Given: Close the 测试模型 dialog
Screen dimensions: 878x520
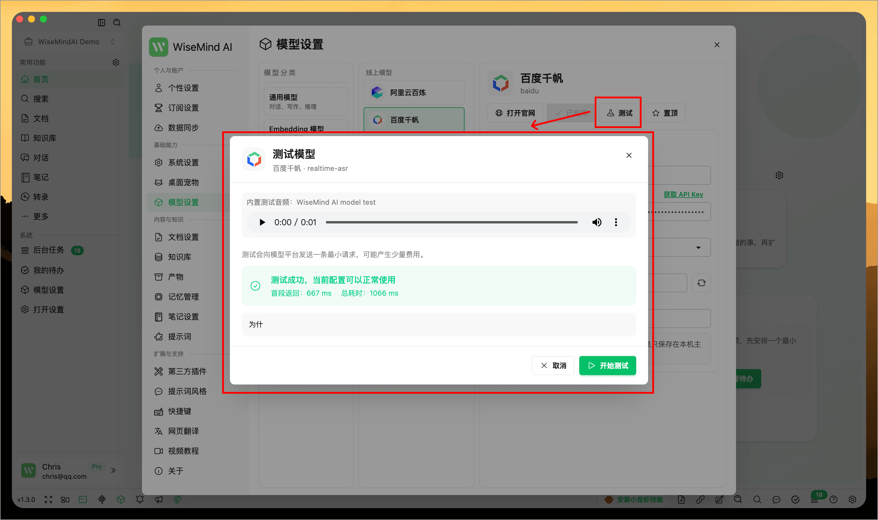Looking at the screenshot, I should pyautogui.click(x=629, y=155).
